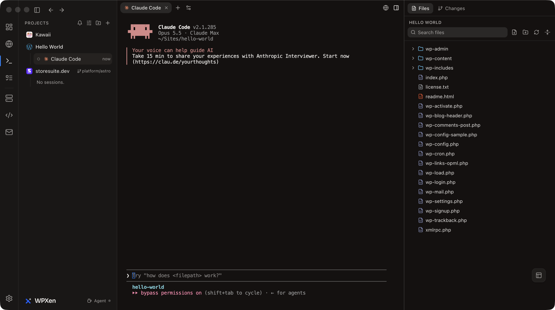The image size is (555, 310).
Task: Expand the wp-admin folder
Action: coord(413,49)
